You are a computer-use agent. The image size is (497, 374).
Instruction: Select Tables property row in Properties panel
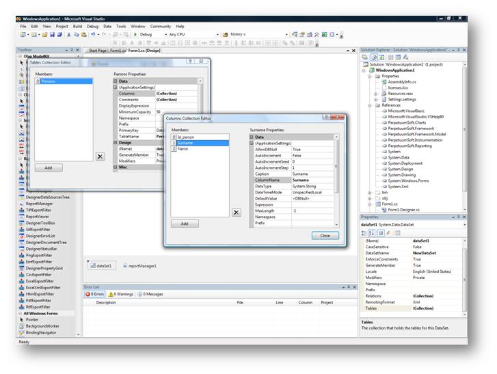coord(412,308)
